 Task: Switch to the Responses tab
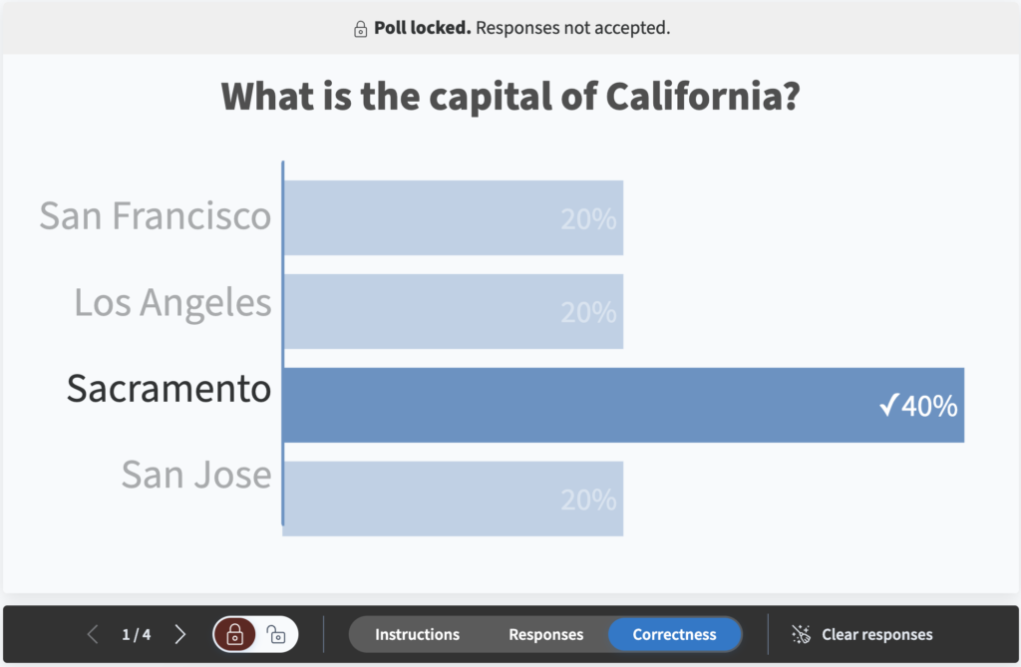pyautogui.click(x=545, y=634)
